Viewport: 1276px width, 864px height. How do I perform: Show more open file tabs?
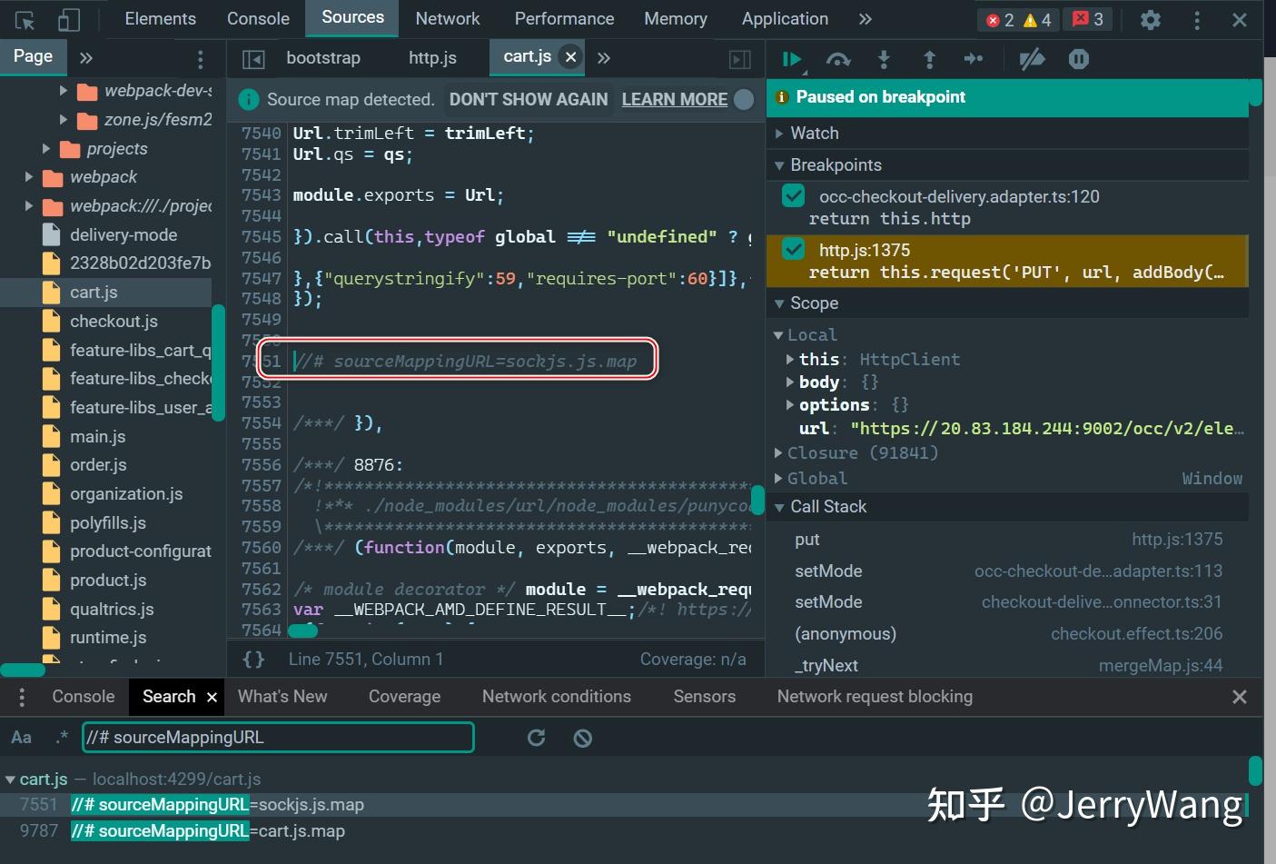click(604, 58)
